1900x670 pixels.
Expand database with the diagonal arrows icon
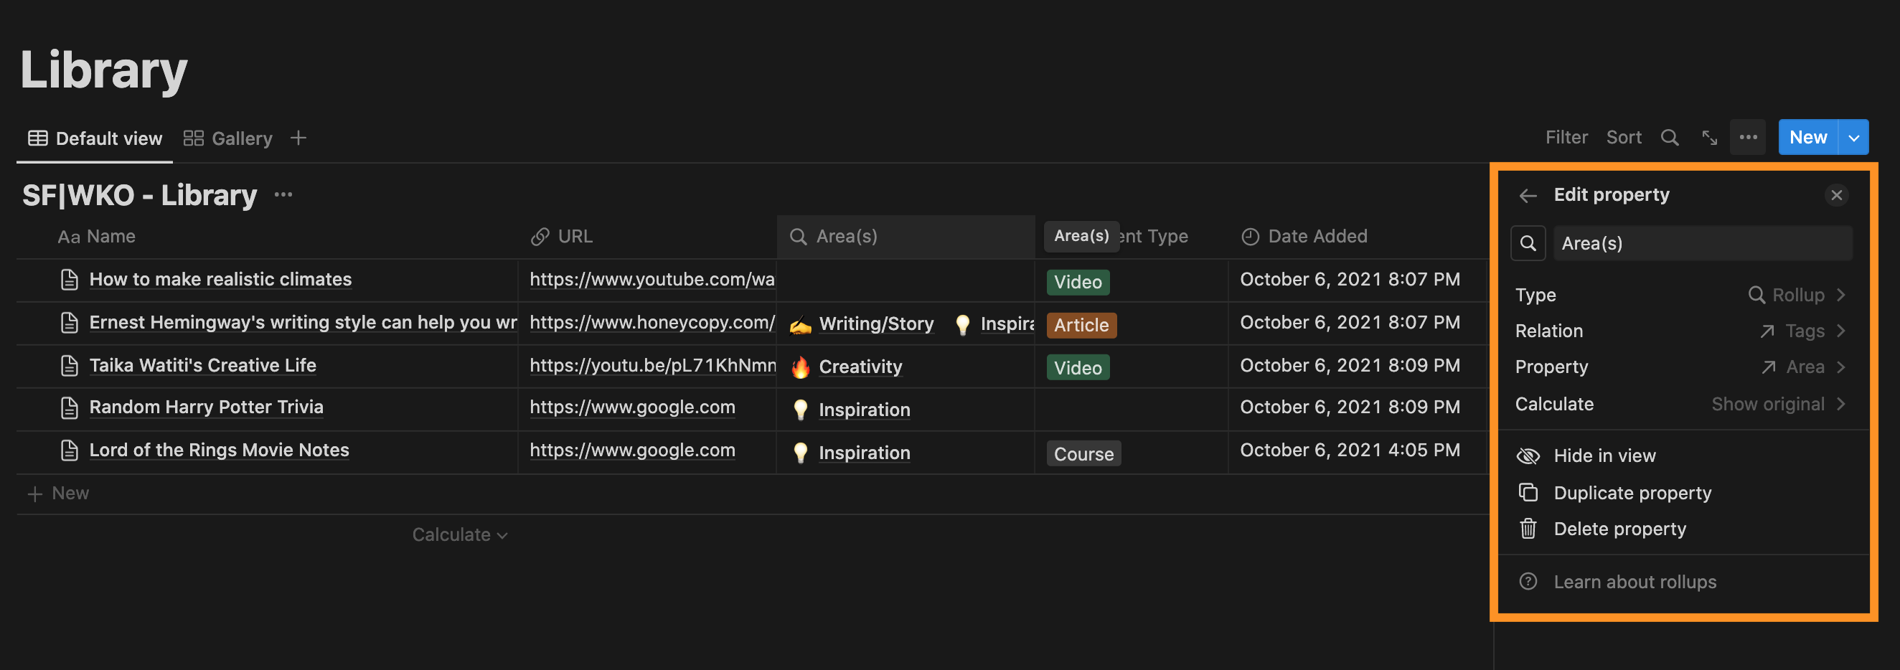click(1709, 137)
